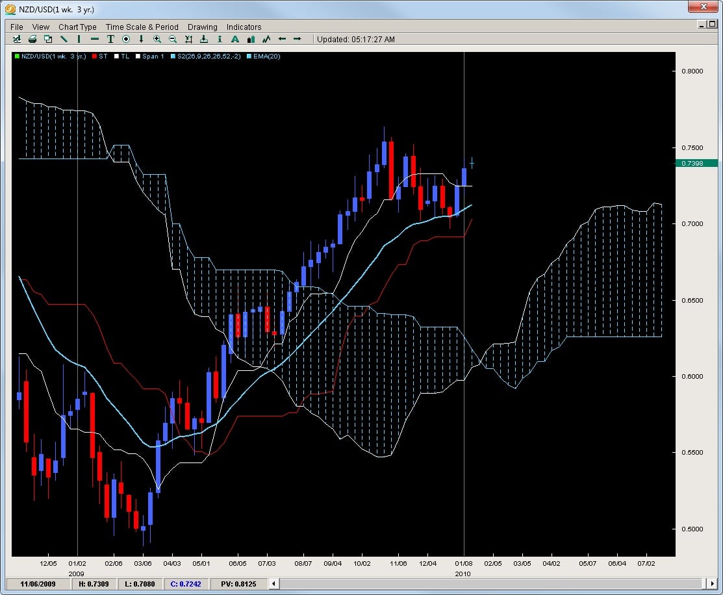Open the View menu

tap(40, 27)
